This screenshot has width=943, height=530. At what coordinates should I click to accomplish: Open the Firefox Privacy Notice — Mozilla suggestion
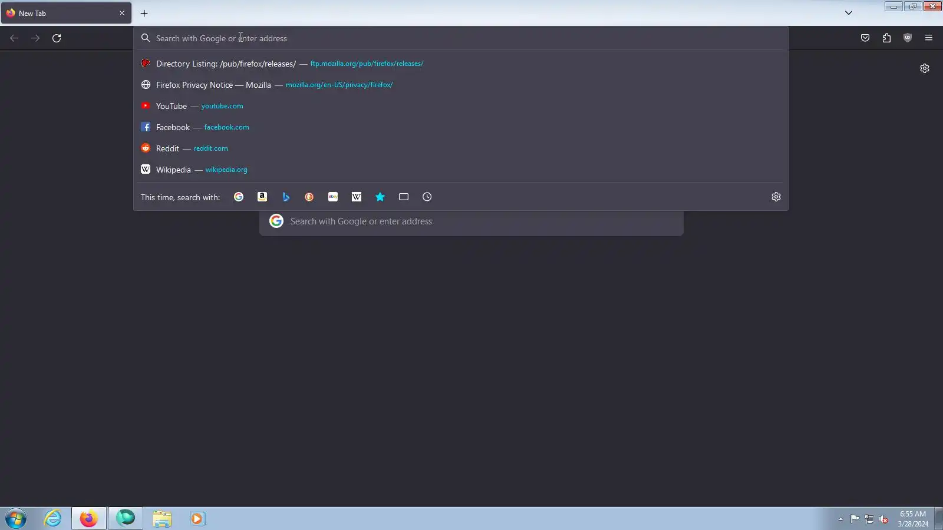pyautogui.click(x=461, y=85)
